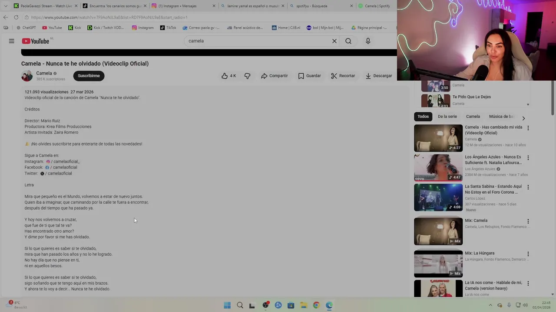The width and height of the screenshot is (556, 312).
Task: Open Google Chrome from the taskbar
Action: [x=316, y=305]
